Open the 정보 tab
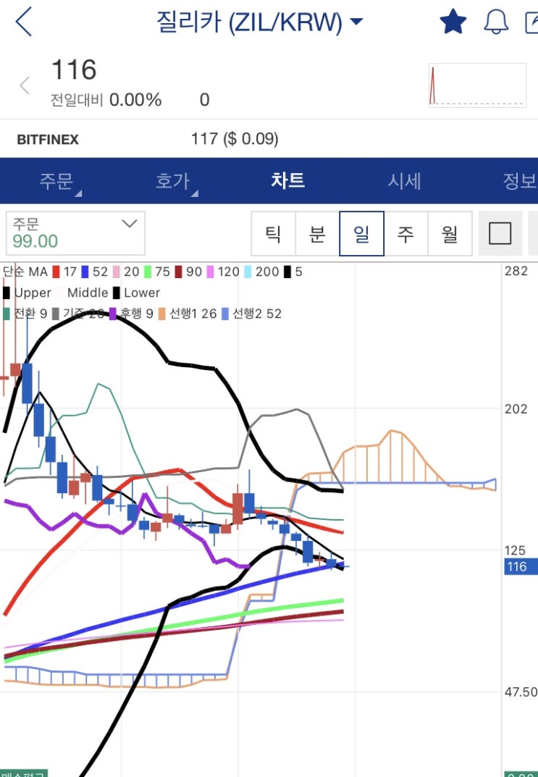This screenshot has height=777, width=538. 519,181
